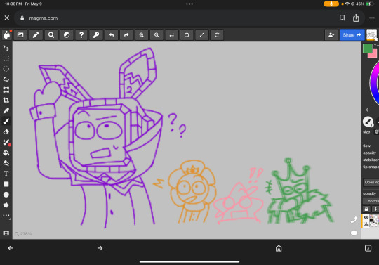The height and width of the screenshot is (265, 379).
Task: Expand the more tools ellipsis
Action: click(x=6, y=215)
